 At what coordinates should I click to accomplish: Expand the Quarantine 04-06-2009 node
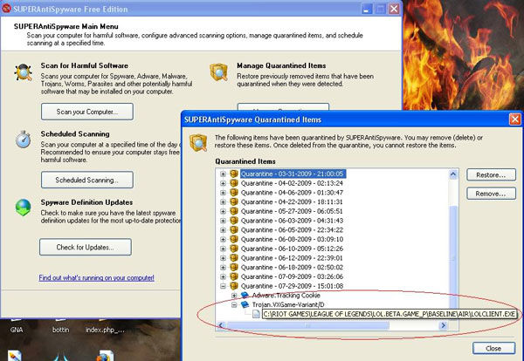pos(223,193)
